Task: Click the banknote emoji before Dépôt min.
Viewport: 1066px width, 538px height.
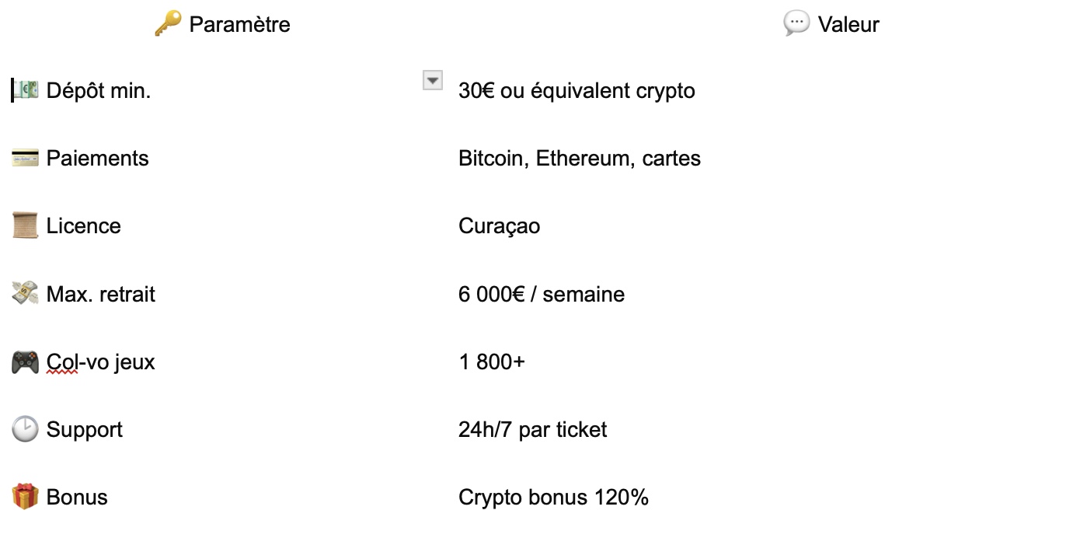Action: (26, 91)
